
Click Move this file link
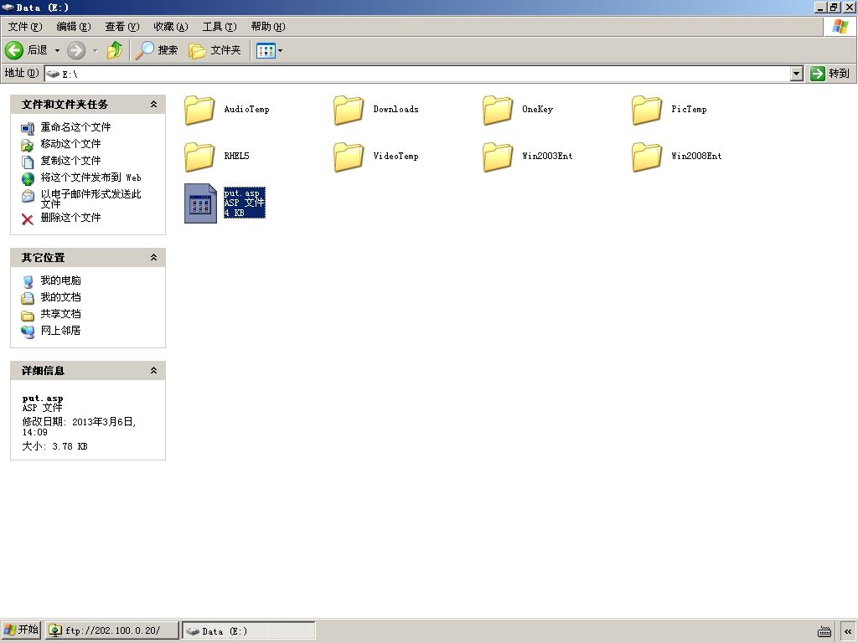point(70,144)
